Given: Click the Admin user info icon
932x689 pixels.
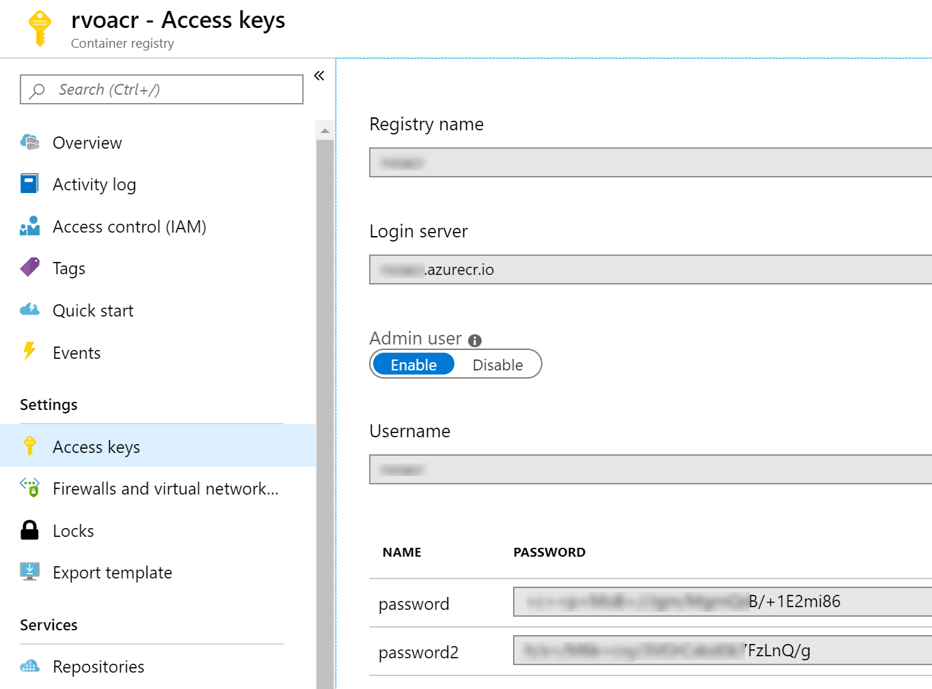Looking at the screenshot, I should pyautogui.click(x=475, y=340).
